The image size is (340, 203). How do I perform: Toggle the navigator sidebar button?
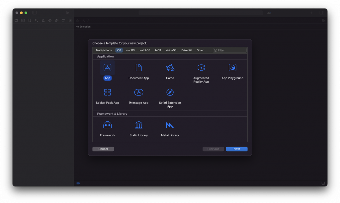[35, 13]
